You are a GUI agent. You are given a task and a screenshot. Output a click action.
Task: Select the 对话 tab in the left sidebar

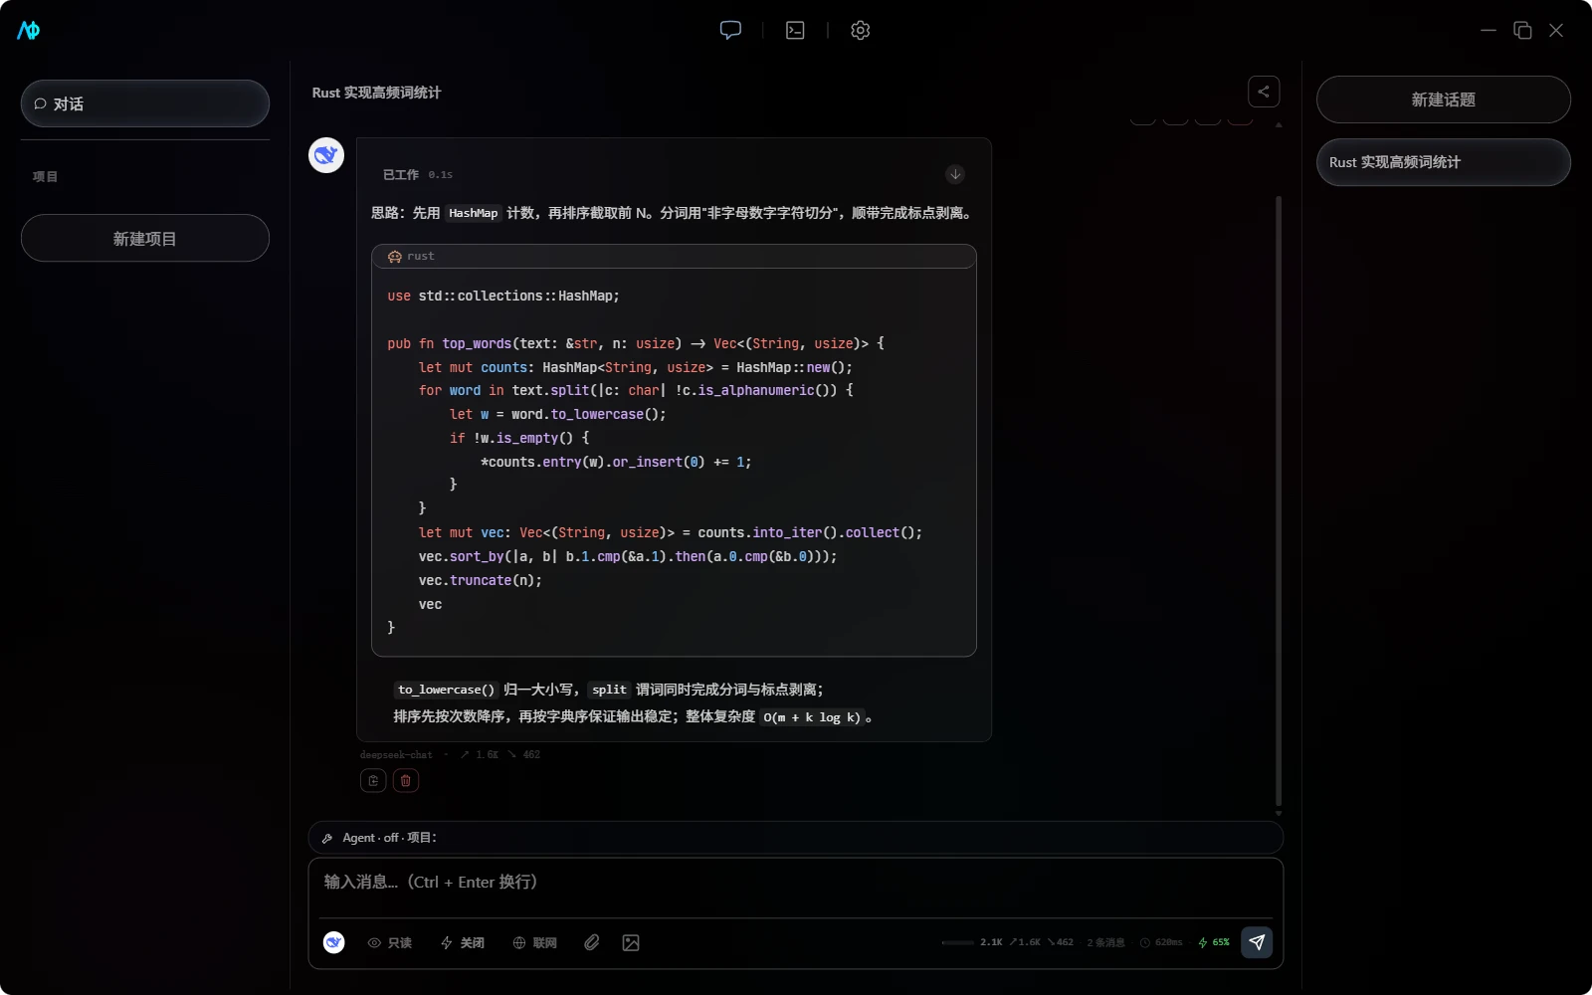point(145,103)
